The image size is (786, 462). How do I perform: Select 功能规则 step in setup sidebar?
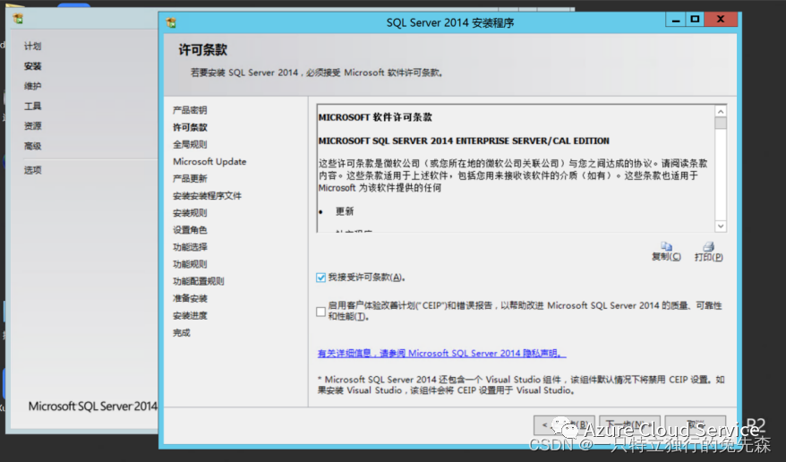point(190,264)
